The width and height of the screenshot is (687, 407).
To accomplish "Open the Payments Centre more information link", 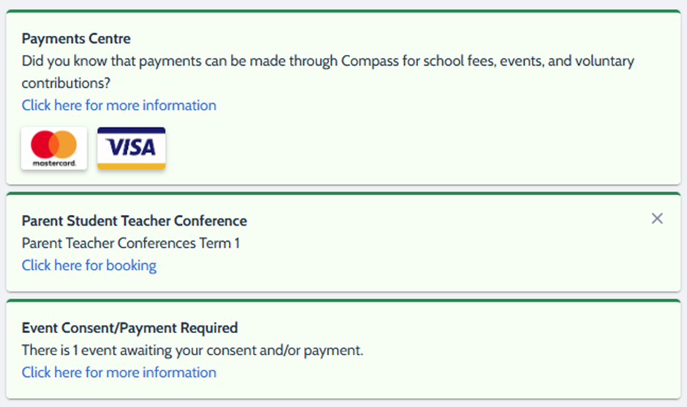I will click(118, 105).
